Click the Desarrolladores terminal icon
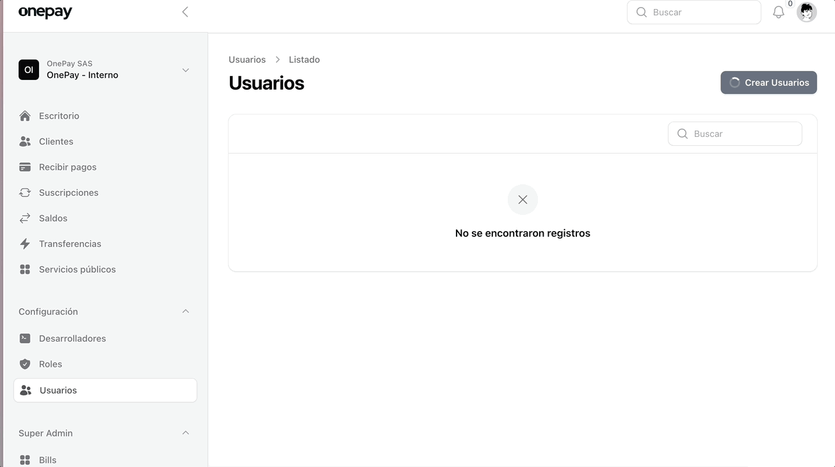Screen dimensions: 835x467 click(25, 338)
